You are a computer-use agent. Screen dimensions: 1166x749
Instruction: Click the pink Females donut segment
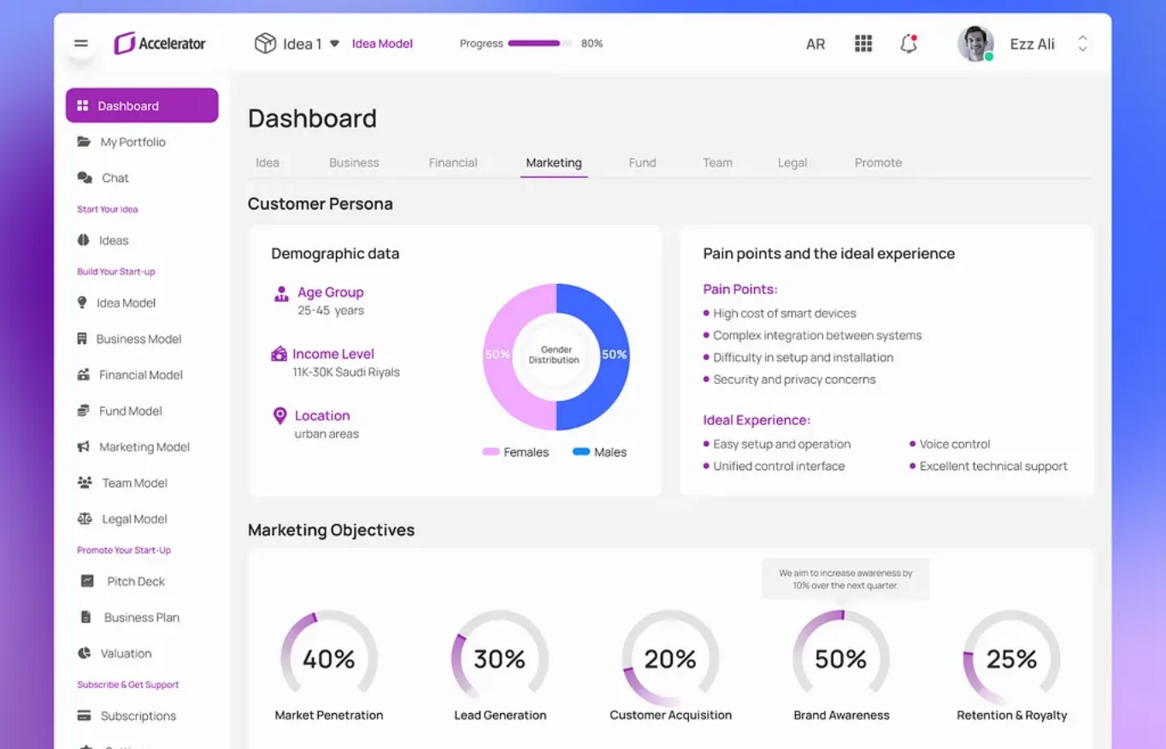tap(498, 355)
